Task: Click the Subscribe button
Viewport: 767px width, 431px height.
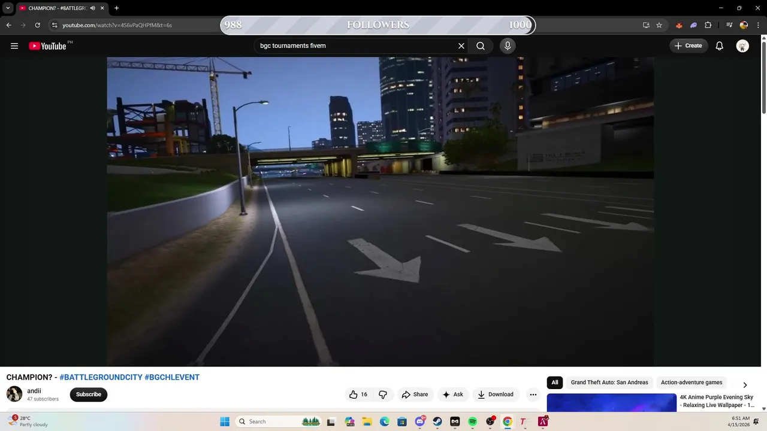Action: tap(89, 394)
